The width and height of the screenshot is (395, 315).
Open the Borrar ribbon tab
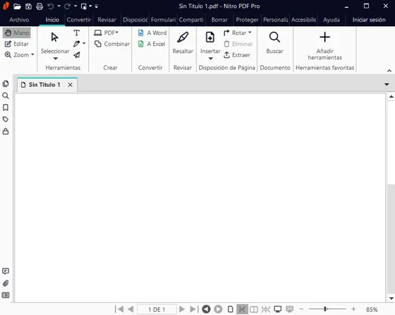(x=219, y=19)
